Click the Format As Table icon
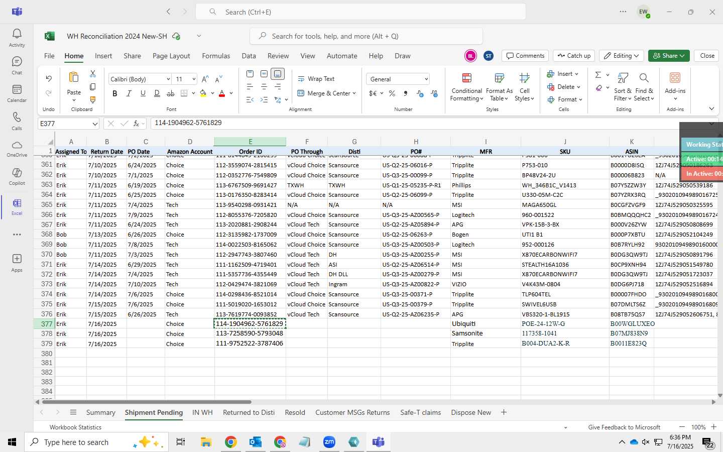723x452 pixels. pyautogui.click(x=499, y=78)
